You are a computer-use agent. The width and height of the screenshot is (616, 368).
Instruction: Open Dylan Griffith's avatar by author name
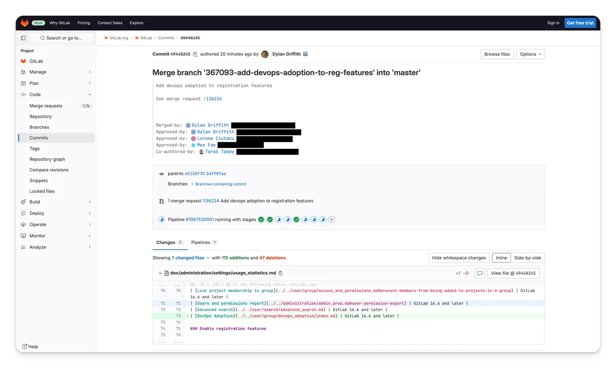[x=265, y=54]
